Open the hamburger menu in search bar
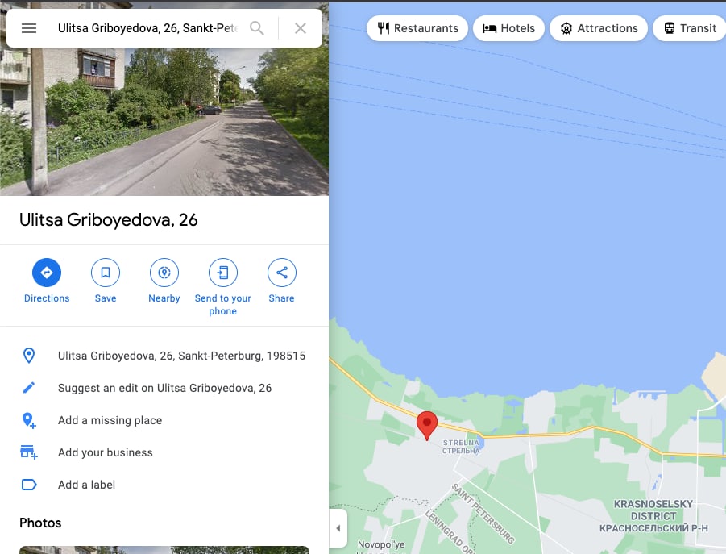This screenshot has height=554, width=726. tap(29, 28)
